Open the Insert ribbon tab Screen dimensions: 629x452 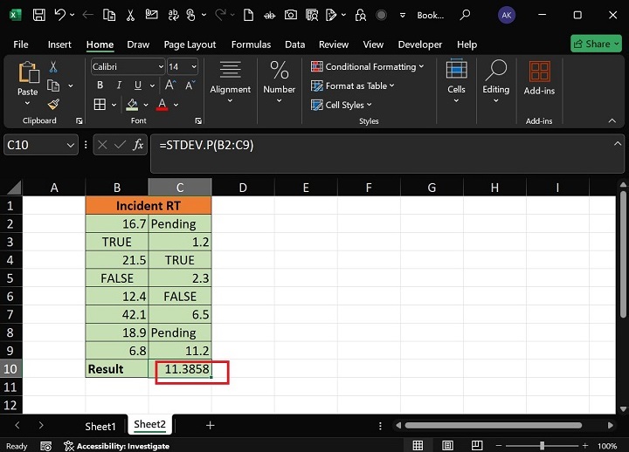coord(59,45)
